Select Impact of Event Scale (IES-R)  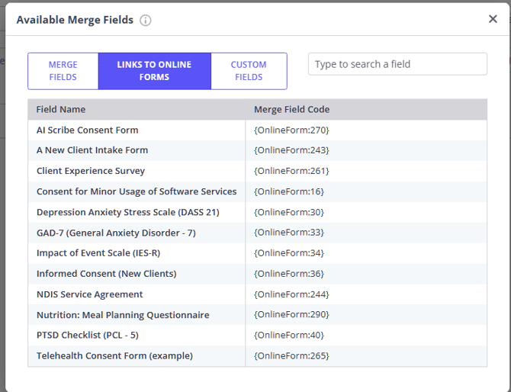pos(98,253)
